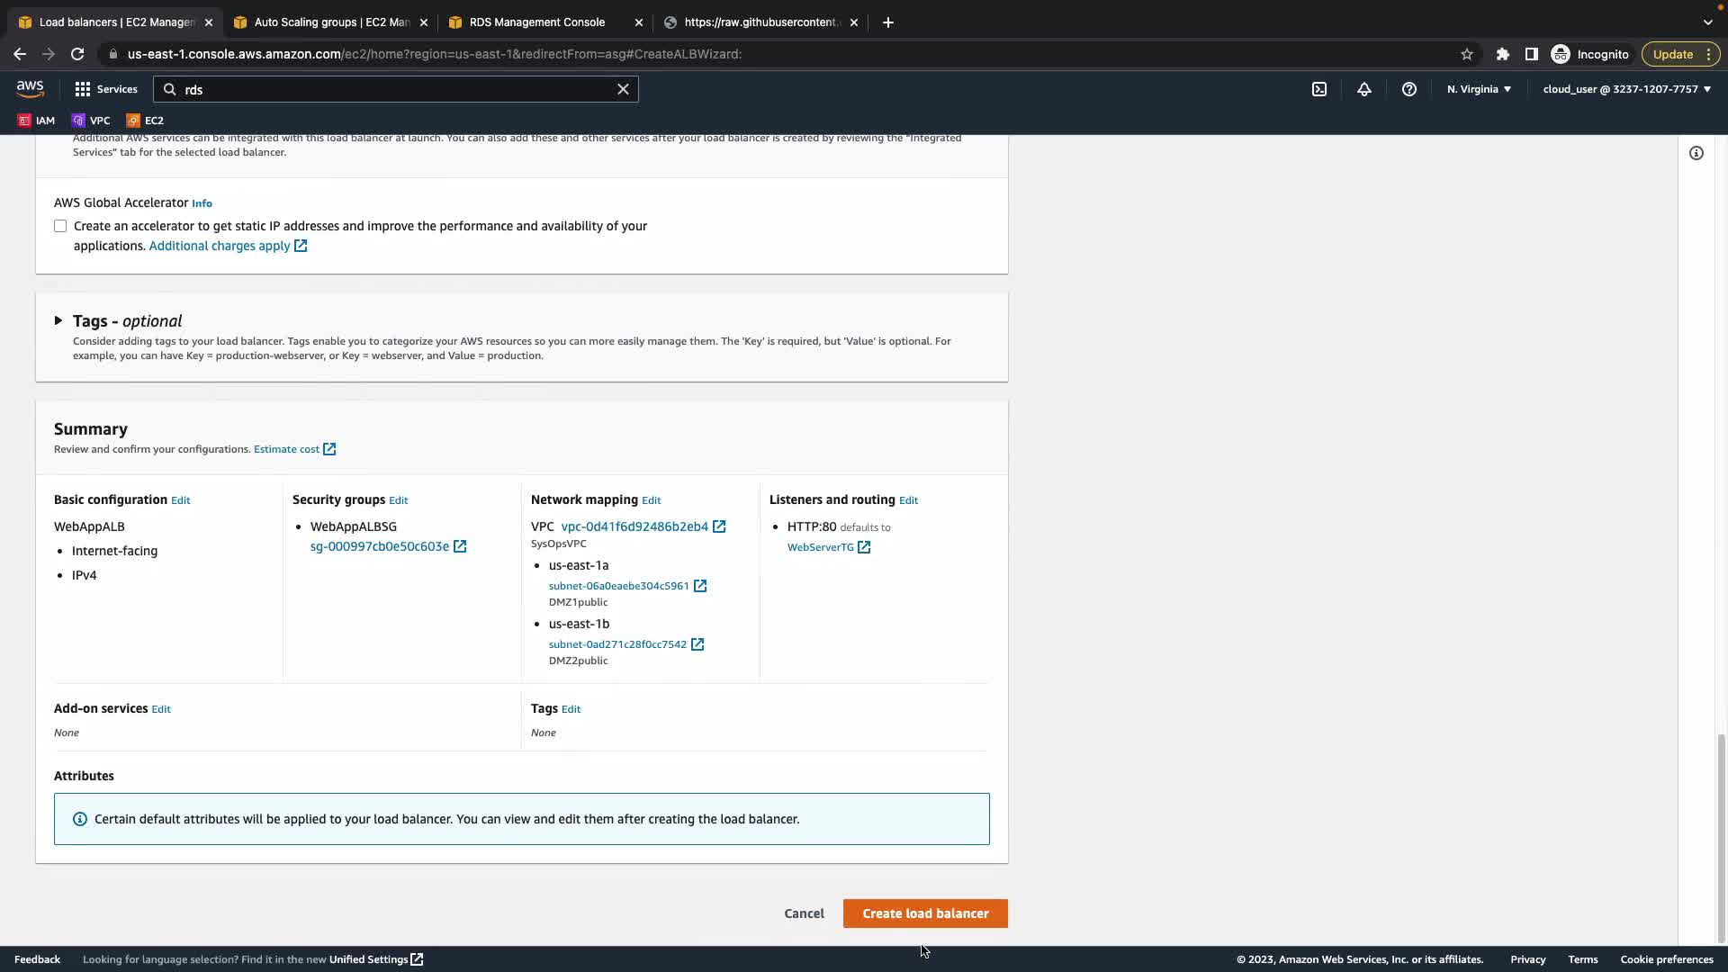Edit the Security groups section
The height and width of the screenshot is (972, 1728).
398,500
